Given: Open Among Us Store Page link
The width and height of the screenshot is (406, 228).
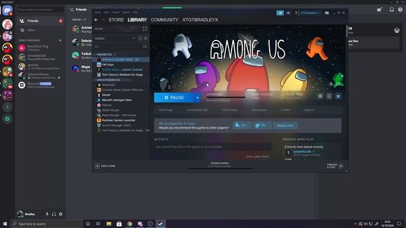Looking at the screenshot, I should point(166,110).
